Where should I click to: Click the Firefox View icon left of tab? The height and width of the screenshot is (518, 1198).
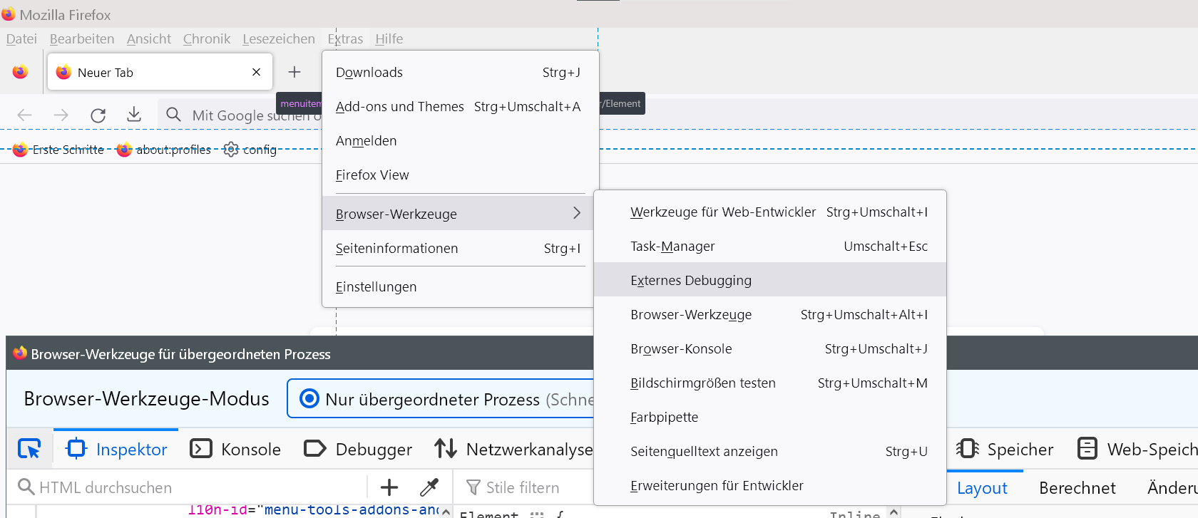click(x=21, y=72)
